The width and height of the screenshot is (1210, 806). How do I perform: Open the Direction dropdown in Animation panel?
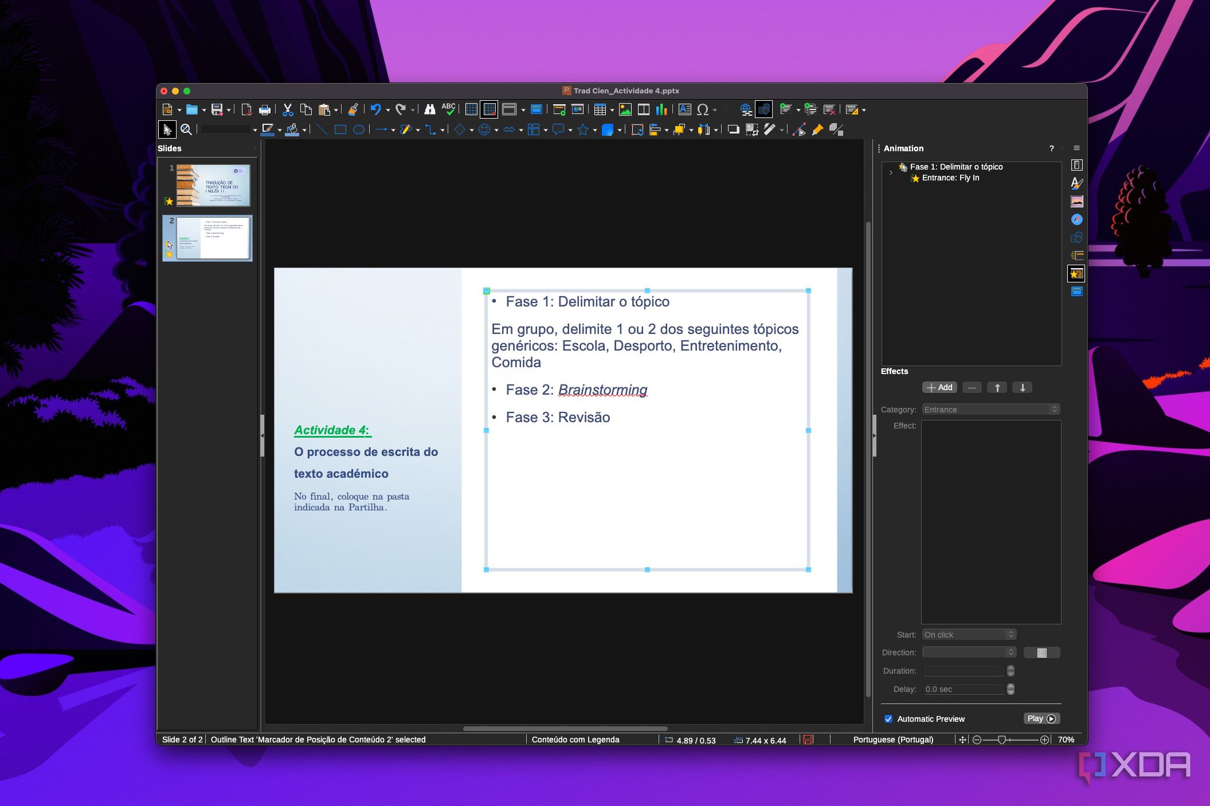pyautogui.click(x=969, y=652)
